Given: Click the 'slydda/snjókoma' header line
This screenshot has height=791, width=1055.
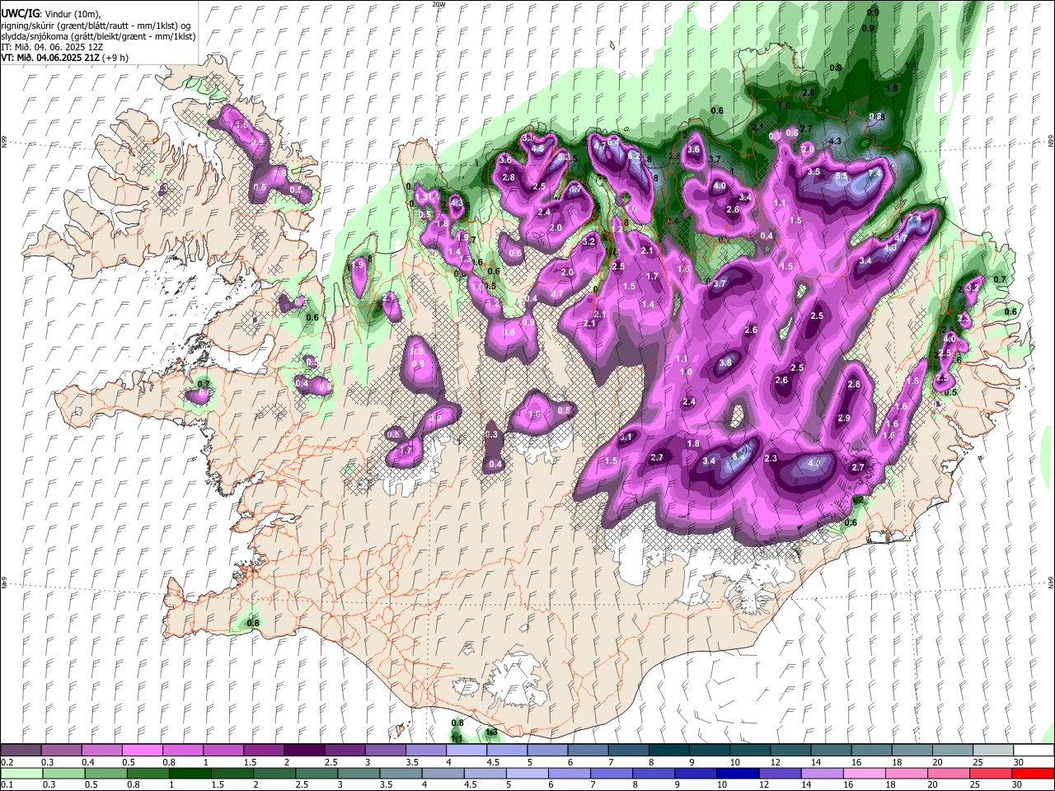Looking at the screenshot, I should [x=98, y=36].
